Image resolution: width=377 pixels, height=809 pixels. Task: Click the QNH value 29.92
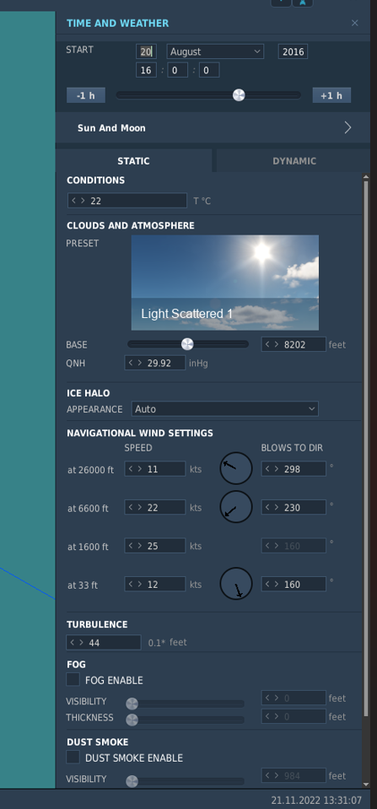154,363
